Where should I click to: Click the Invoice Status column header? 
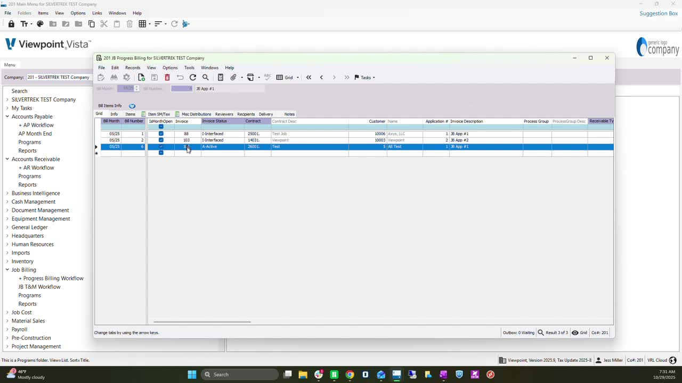pos(223,121)
